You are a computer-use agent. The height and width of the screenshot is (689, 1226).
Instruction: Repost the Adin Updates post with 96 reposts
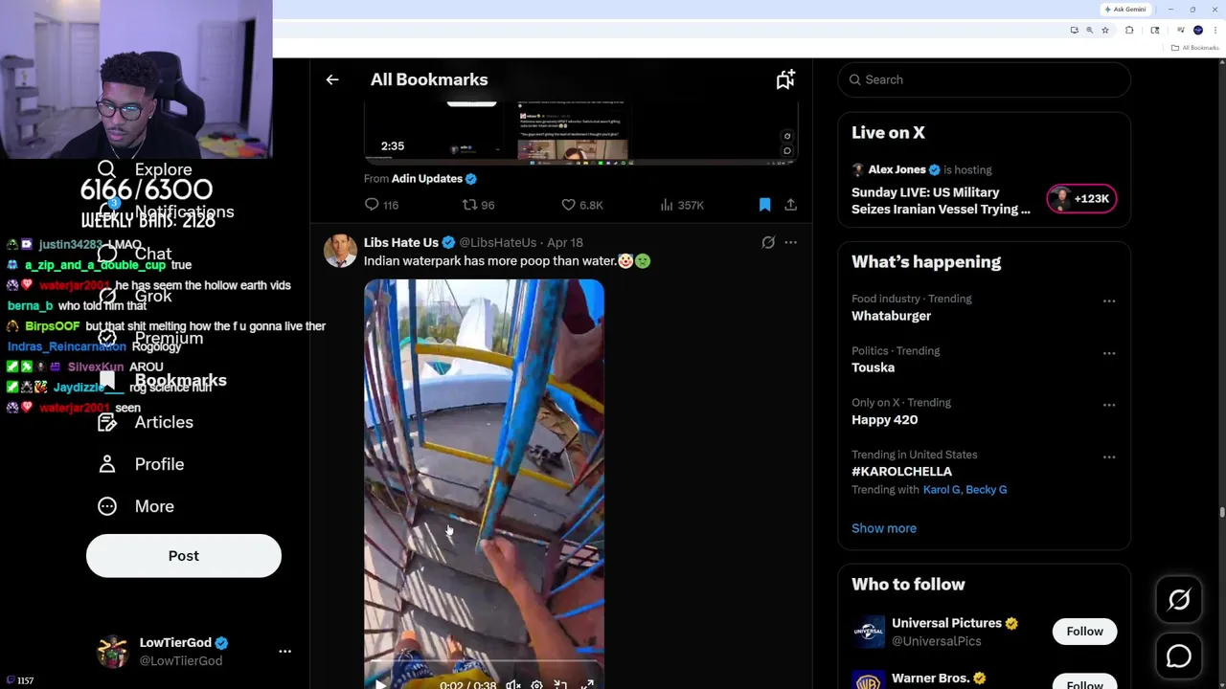478,205
